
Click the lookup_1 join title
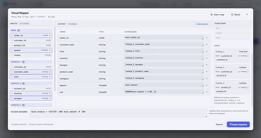(x=220, y=52)
